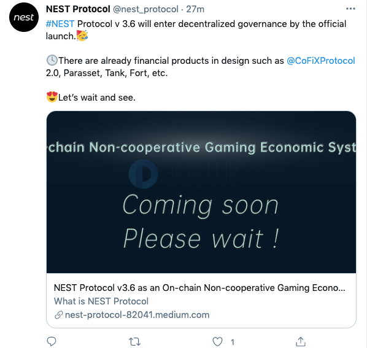Open the @nest_protocol handle
The width and height of the screenshot is (367, 348).
pyautogui.click(x=145, y=9)
